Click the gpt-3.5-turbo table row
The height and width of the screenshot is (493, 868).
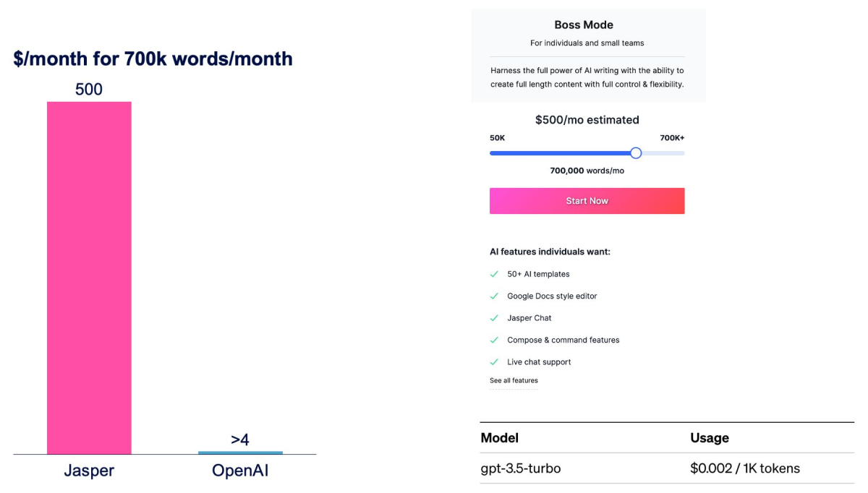click(x=667, y=468)
